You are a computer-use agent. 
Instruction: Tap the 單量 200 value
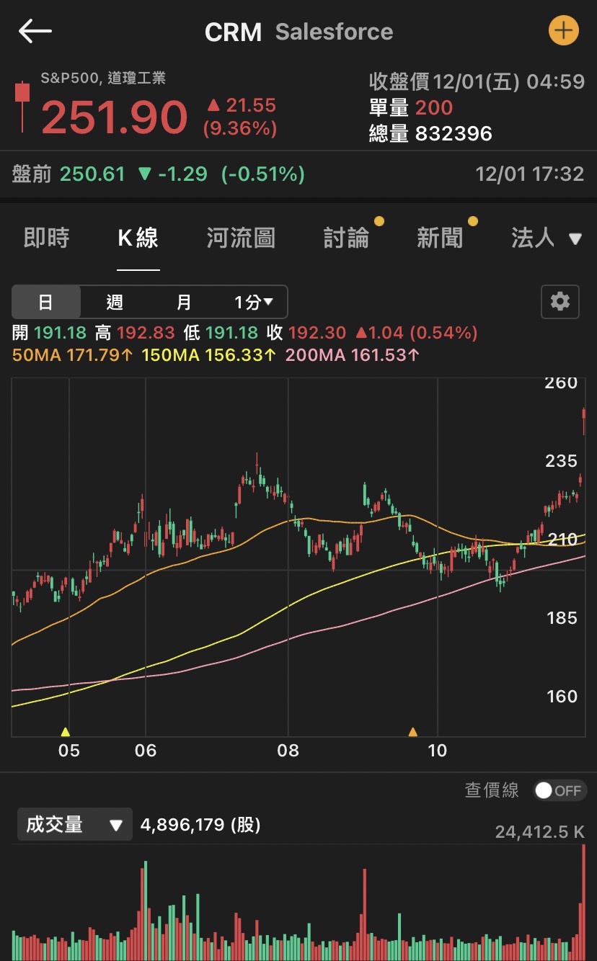pyautogui.click(x=411, y=108)
